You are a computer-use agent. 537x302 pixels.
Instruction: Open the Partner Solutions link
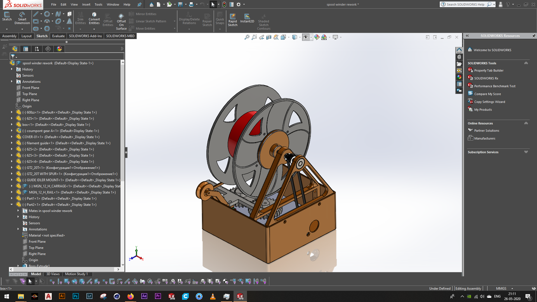pyautogui.click(x=486, y=131)
